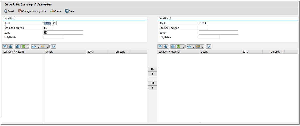300x126 pixels.
Task: Move selected item right with single arrow
Action: pos(152,74)
